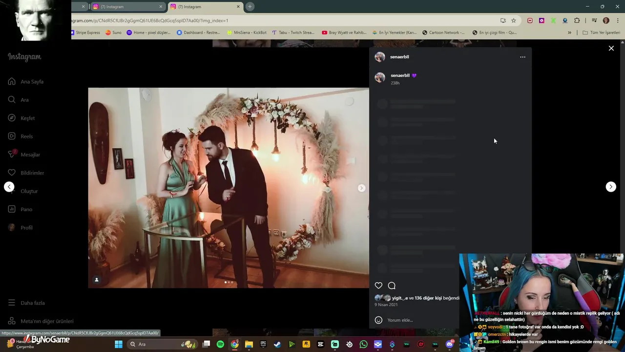Open Reels from the sidebar
The image size is (625, 352).
point(21,136)
